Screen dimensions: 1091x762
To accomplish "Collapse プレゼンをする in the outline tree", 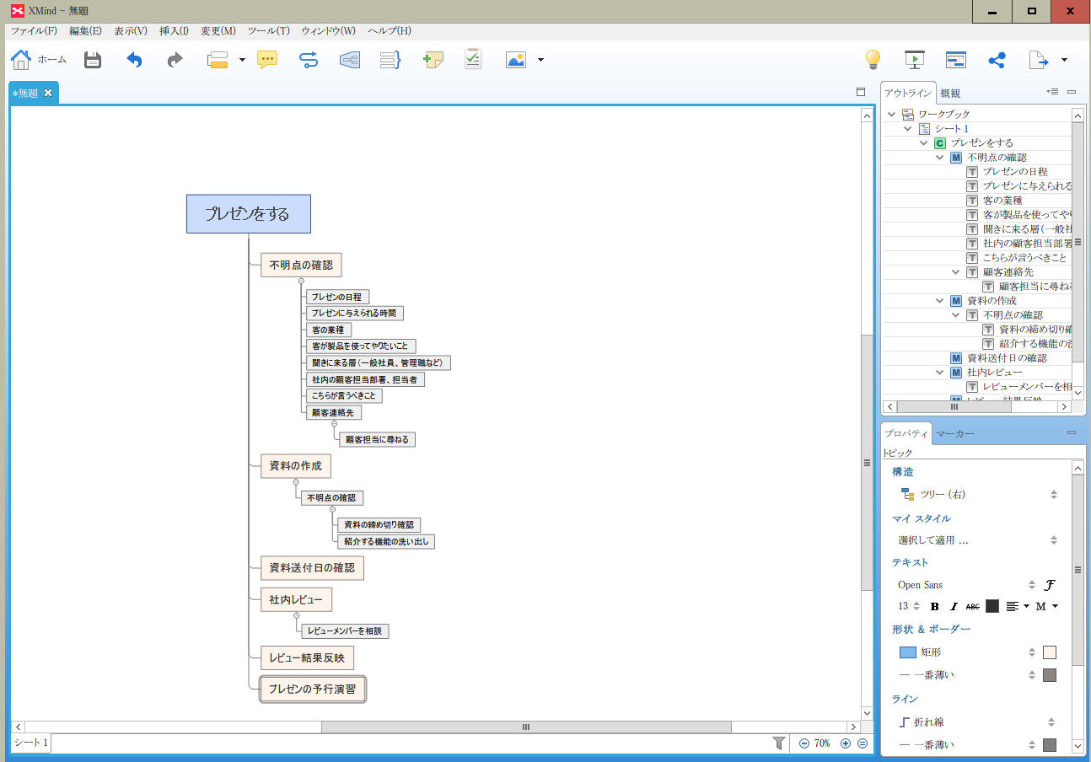I will click(x=924, y=143).
